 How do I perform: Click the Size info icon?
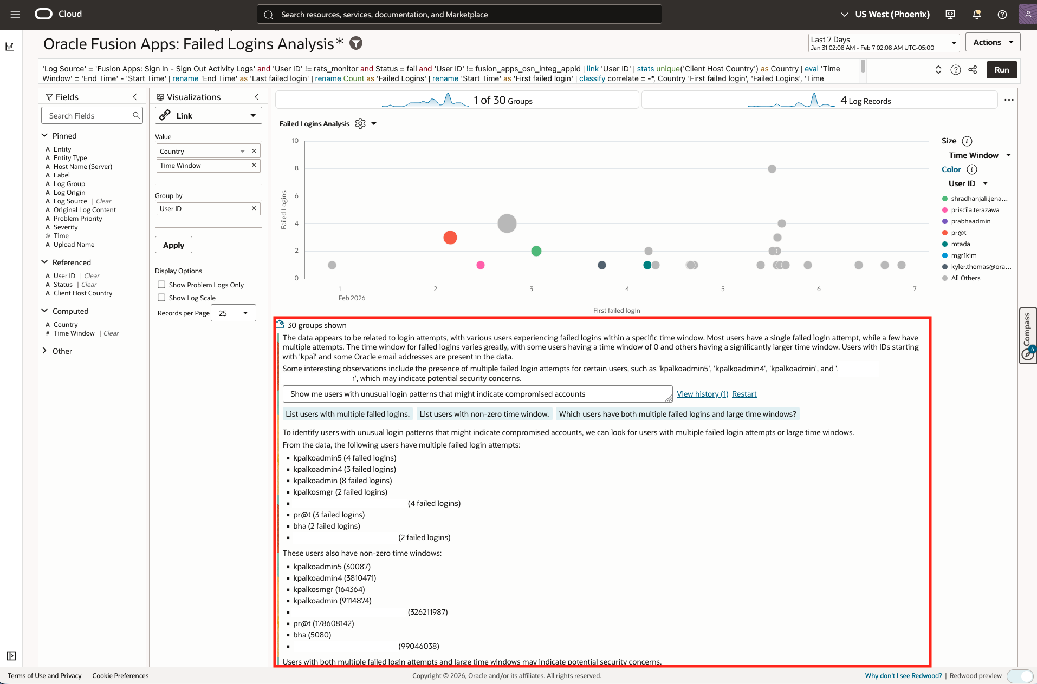coord(967,141)
